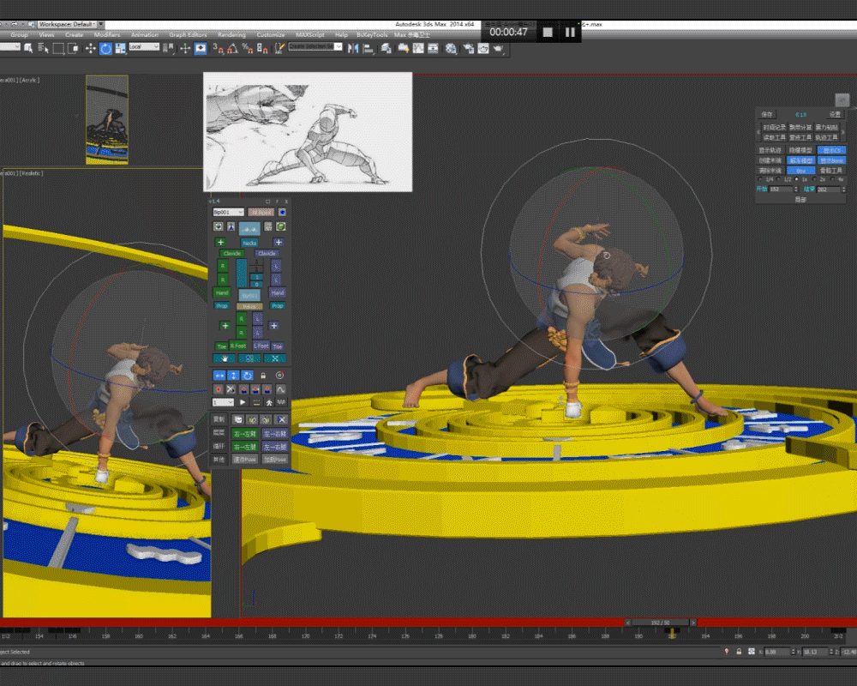Image resolution: width=857 pixels, height=686 pixels.
Task: Open the Graph Editors menu
Action: [x=188, y=35]
